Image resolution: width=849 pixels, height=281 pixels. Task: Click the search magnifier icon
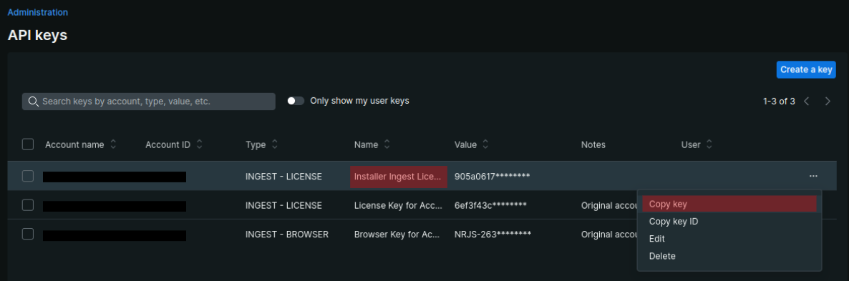click(x=33, y=101)
